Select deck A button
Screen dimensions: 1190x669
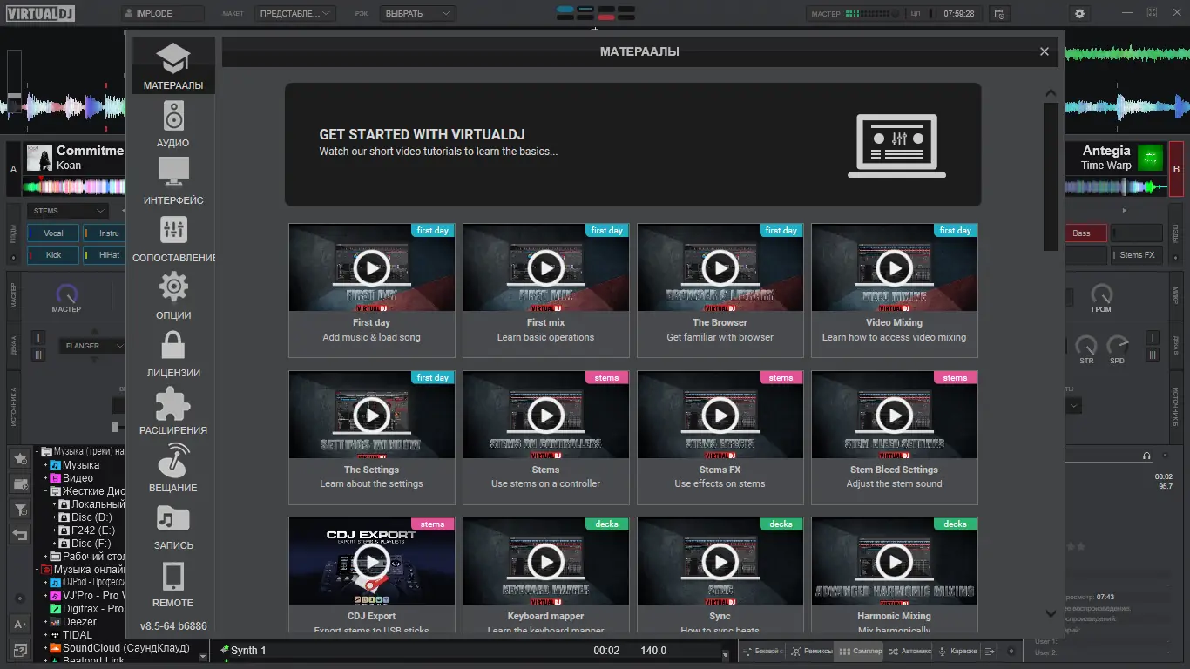coord(13,169)
